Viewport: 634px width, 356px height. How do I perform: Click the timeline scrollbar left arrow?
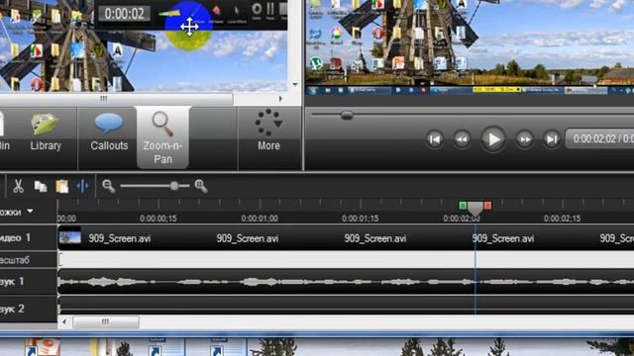point(64,321)
